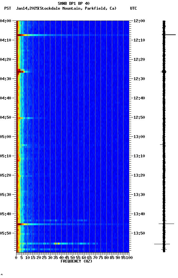The image size is (178, 278).
Task: Click the 13:30 UTC time label
Action: click(x=139, y=195)
